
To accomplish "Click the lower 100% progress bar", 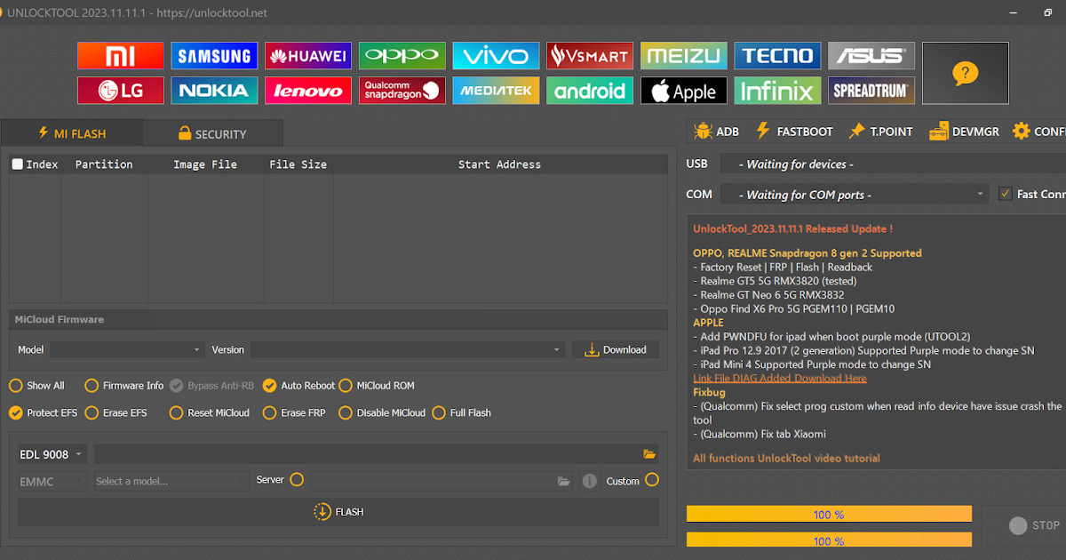I will (829, 540).
